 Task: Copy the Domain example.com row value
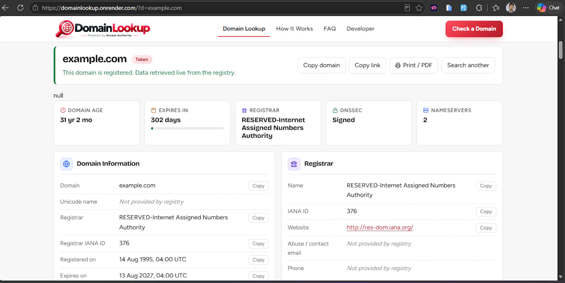tap(258, 186)
